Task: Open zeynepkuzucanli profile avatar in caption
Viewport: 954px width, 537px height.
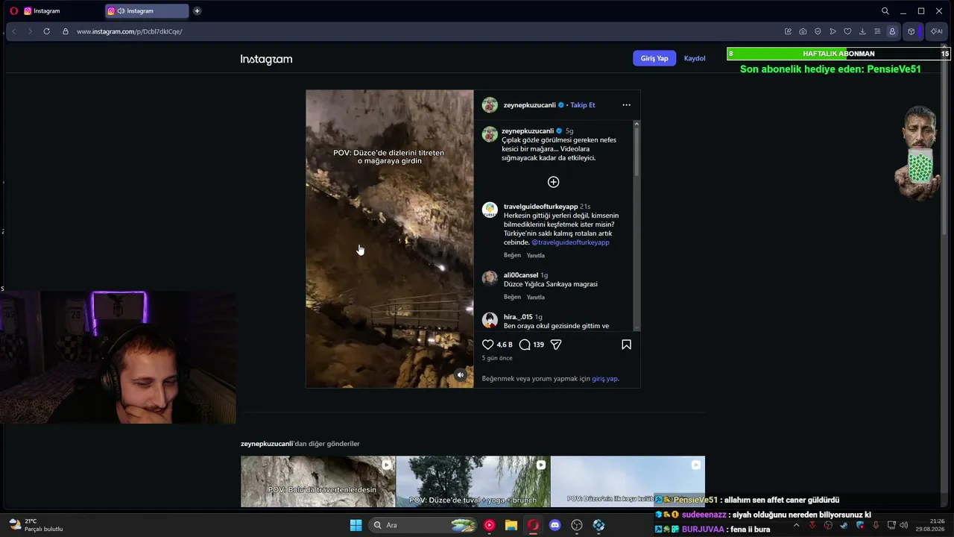Action: click(x=490, y=134)
